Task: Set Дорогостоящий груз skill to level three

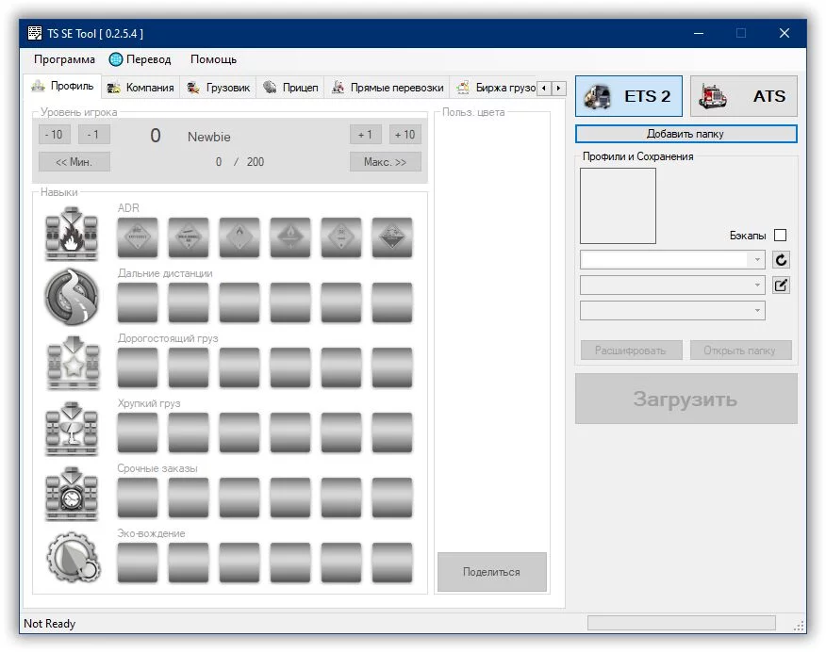Action: (240, 367)
